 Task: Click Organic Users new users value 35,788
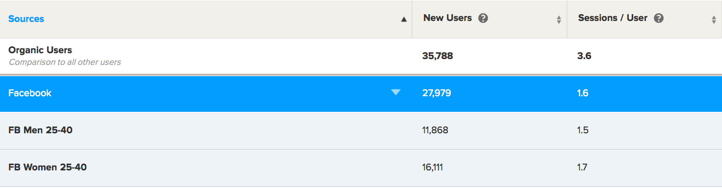438,56
